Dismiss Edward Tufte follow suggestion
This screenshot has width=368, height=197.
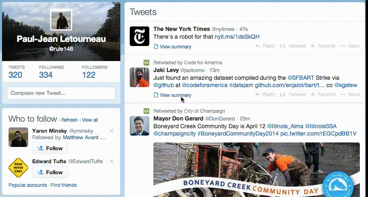[112, 162]
